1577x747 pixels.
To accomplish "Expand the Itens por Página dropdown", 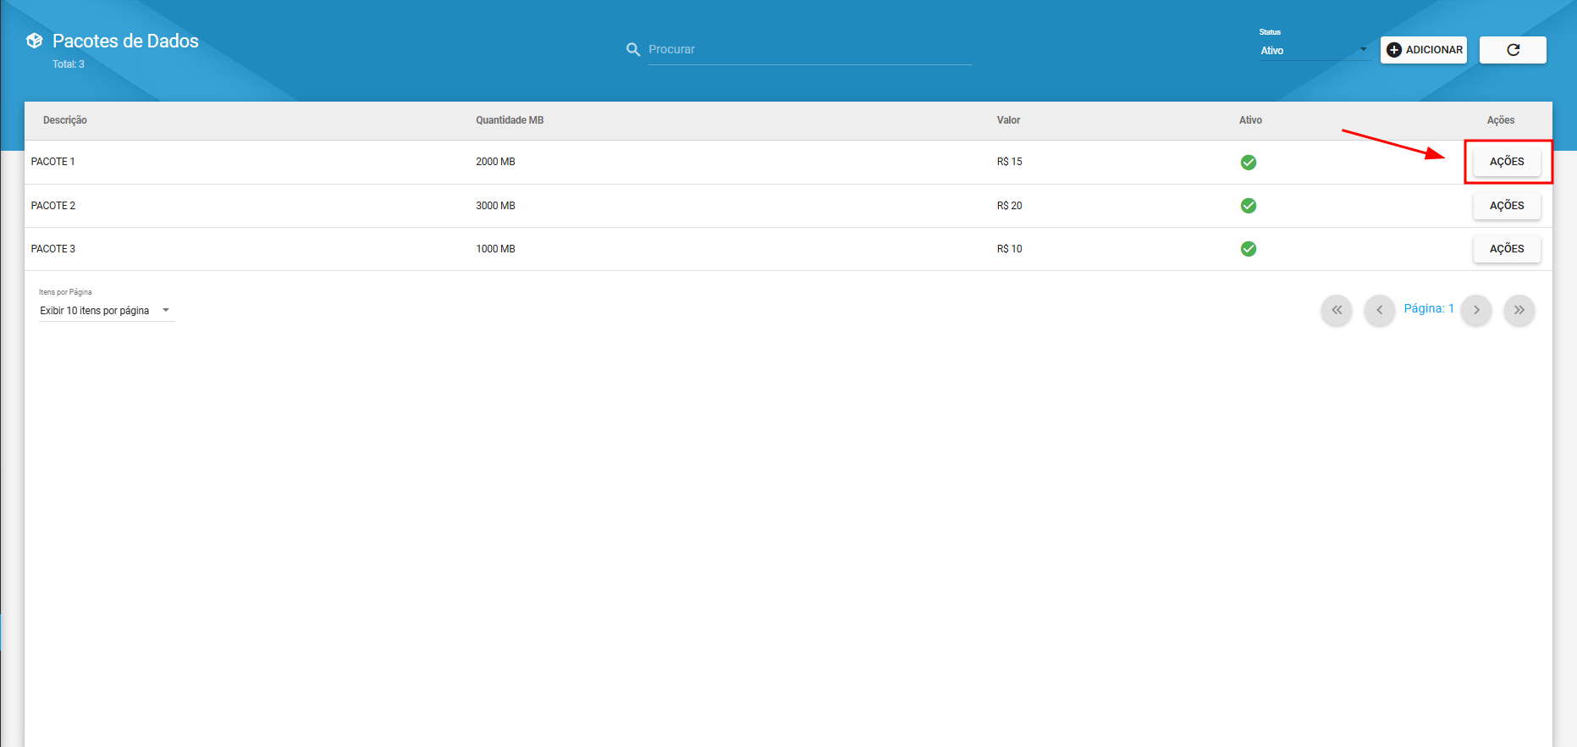I will tap(107, 311).
